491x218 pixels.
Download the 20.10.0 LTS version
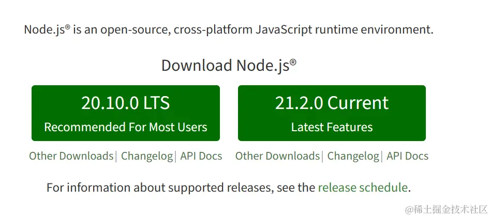click(x=126, y=113)
